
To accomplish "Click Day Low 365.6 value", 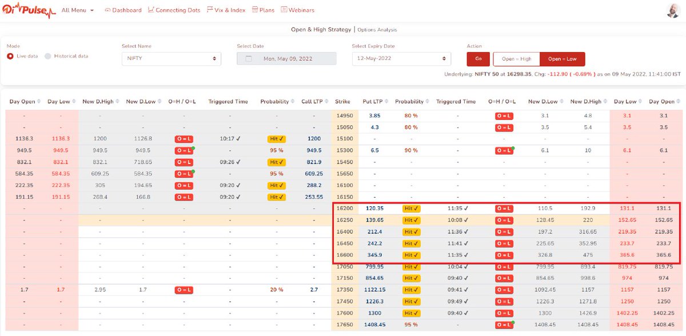I will click(627, 255).
